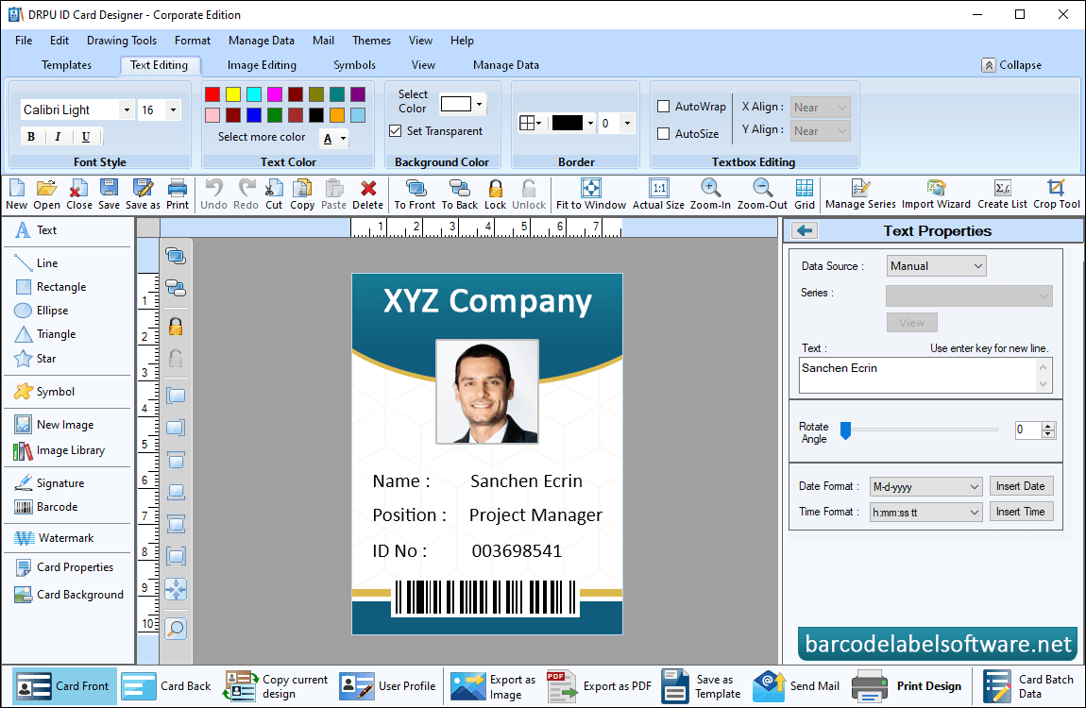Open the Image Library

pyautogui.click(x=59, y=450)
